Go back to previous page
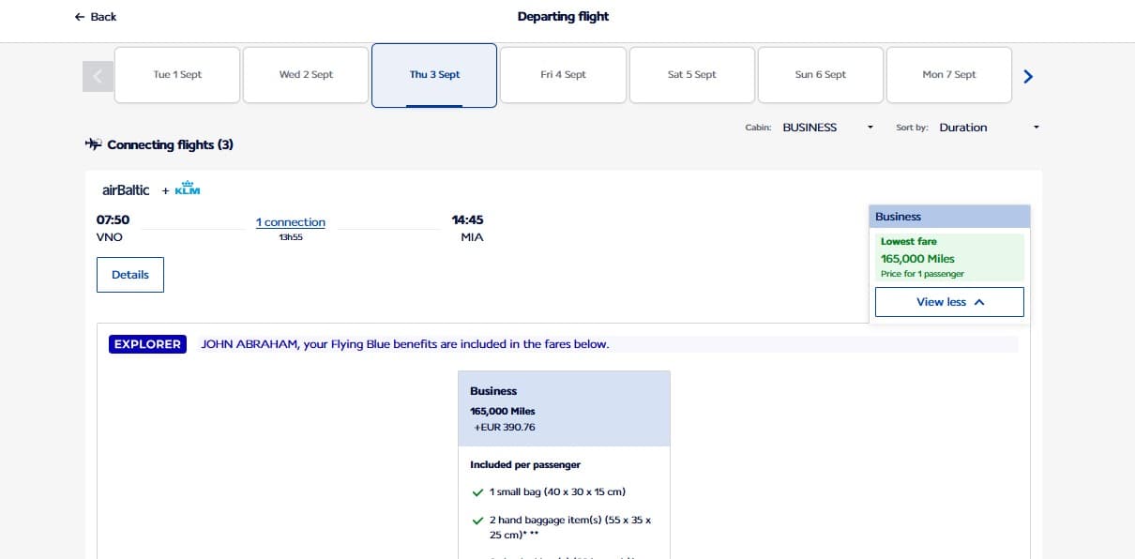 (x=96, y=17)
